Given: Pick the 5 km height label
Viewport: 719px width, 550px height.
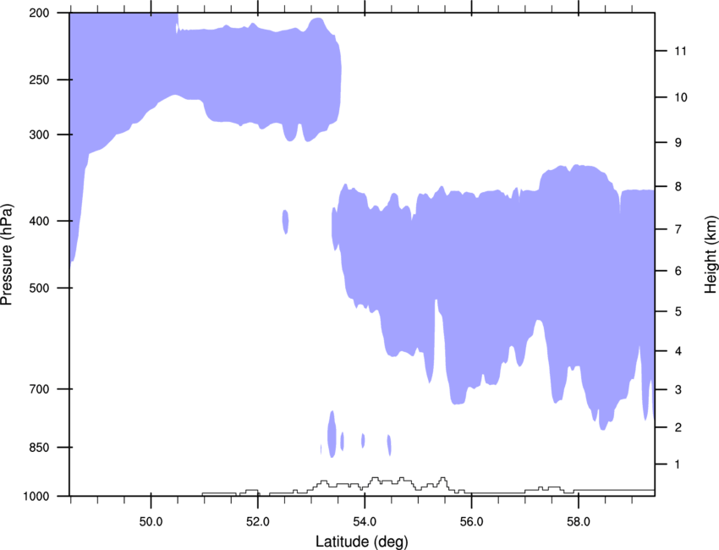Looking at the screenshot, I should 678,312.
